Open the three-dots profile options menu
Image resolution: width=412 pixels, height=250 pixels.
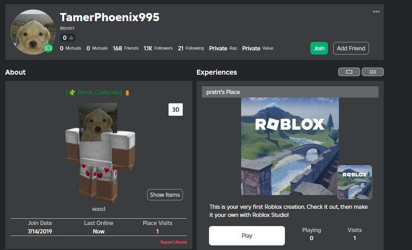[376, 12]
